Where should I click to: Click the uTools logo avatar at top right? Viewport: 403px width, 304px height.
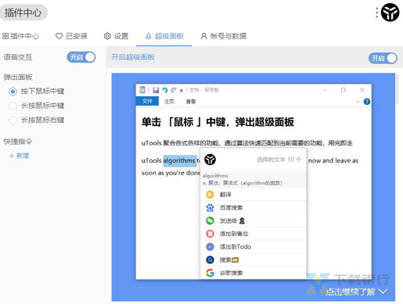390,12
